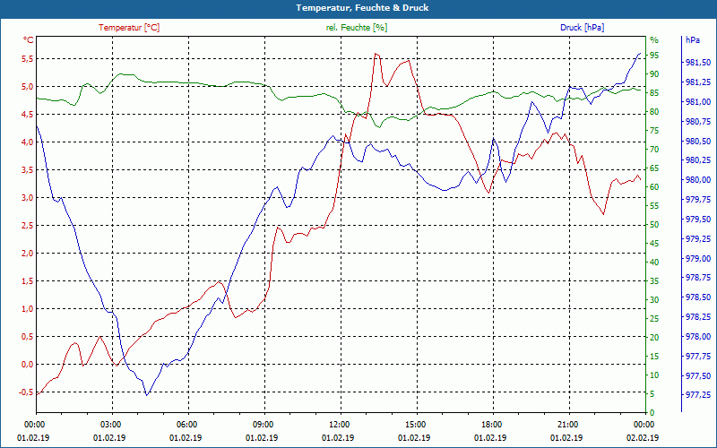Click '978,50' on the blue pressure axis
The width and height of the screenshot is (717, 448).
click(x=698, y=297)
